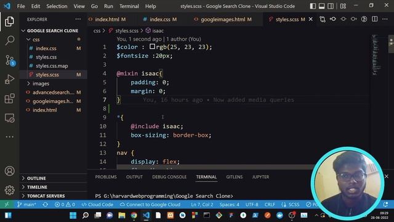This screenshot has width=394, height=222.
Task: Show additional activity bar views ellipsis
Action: 10,137
